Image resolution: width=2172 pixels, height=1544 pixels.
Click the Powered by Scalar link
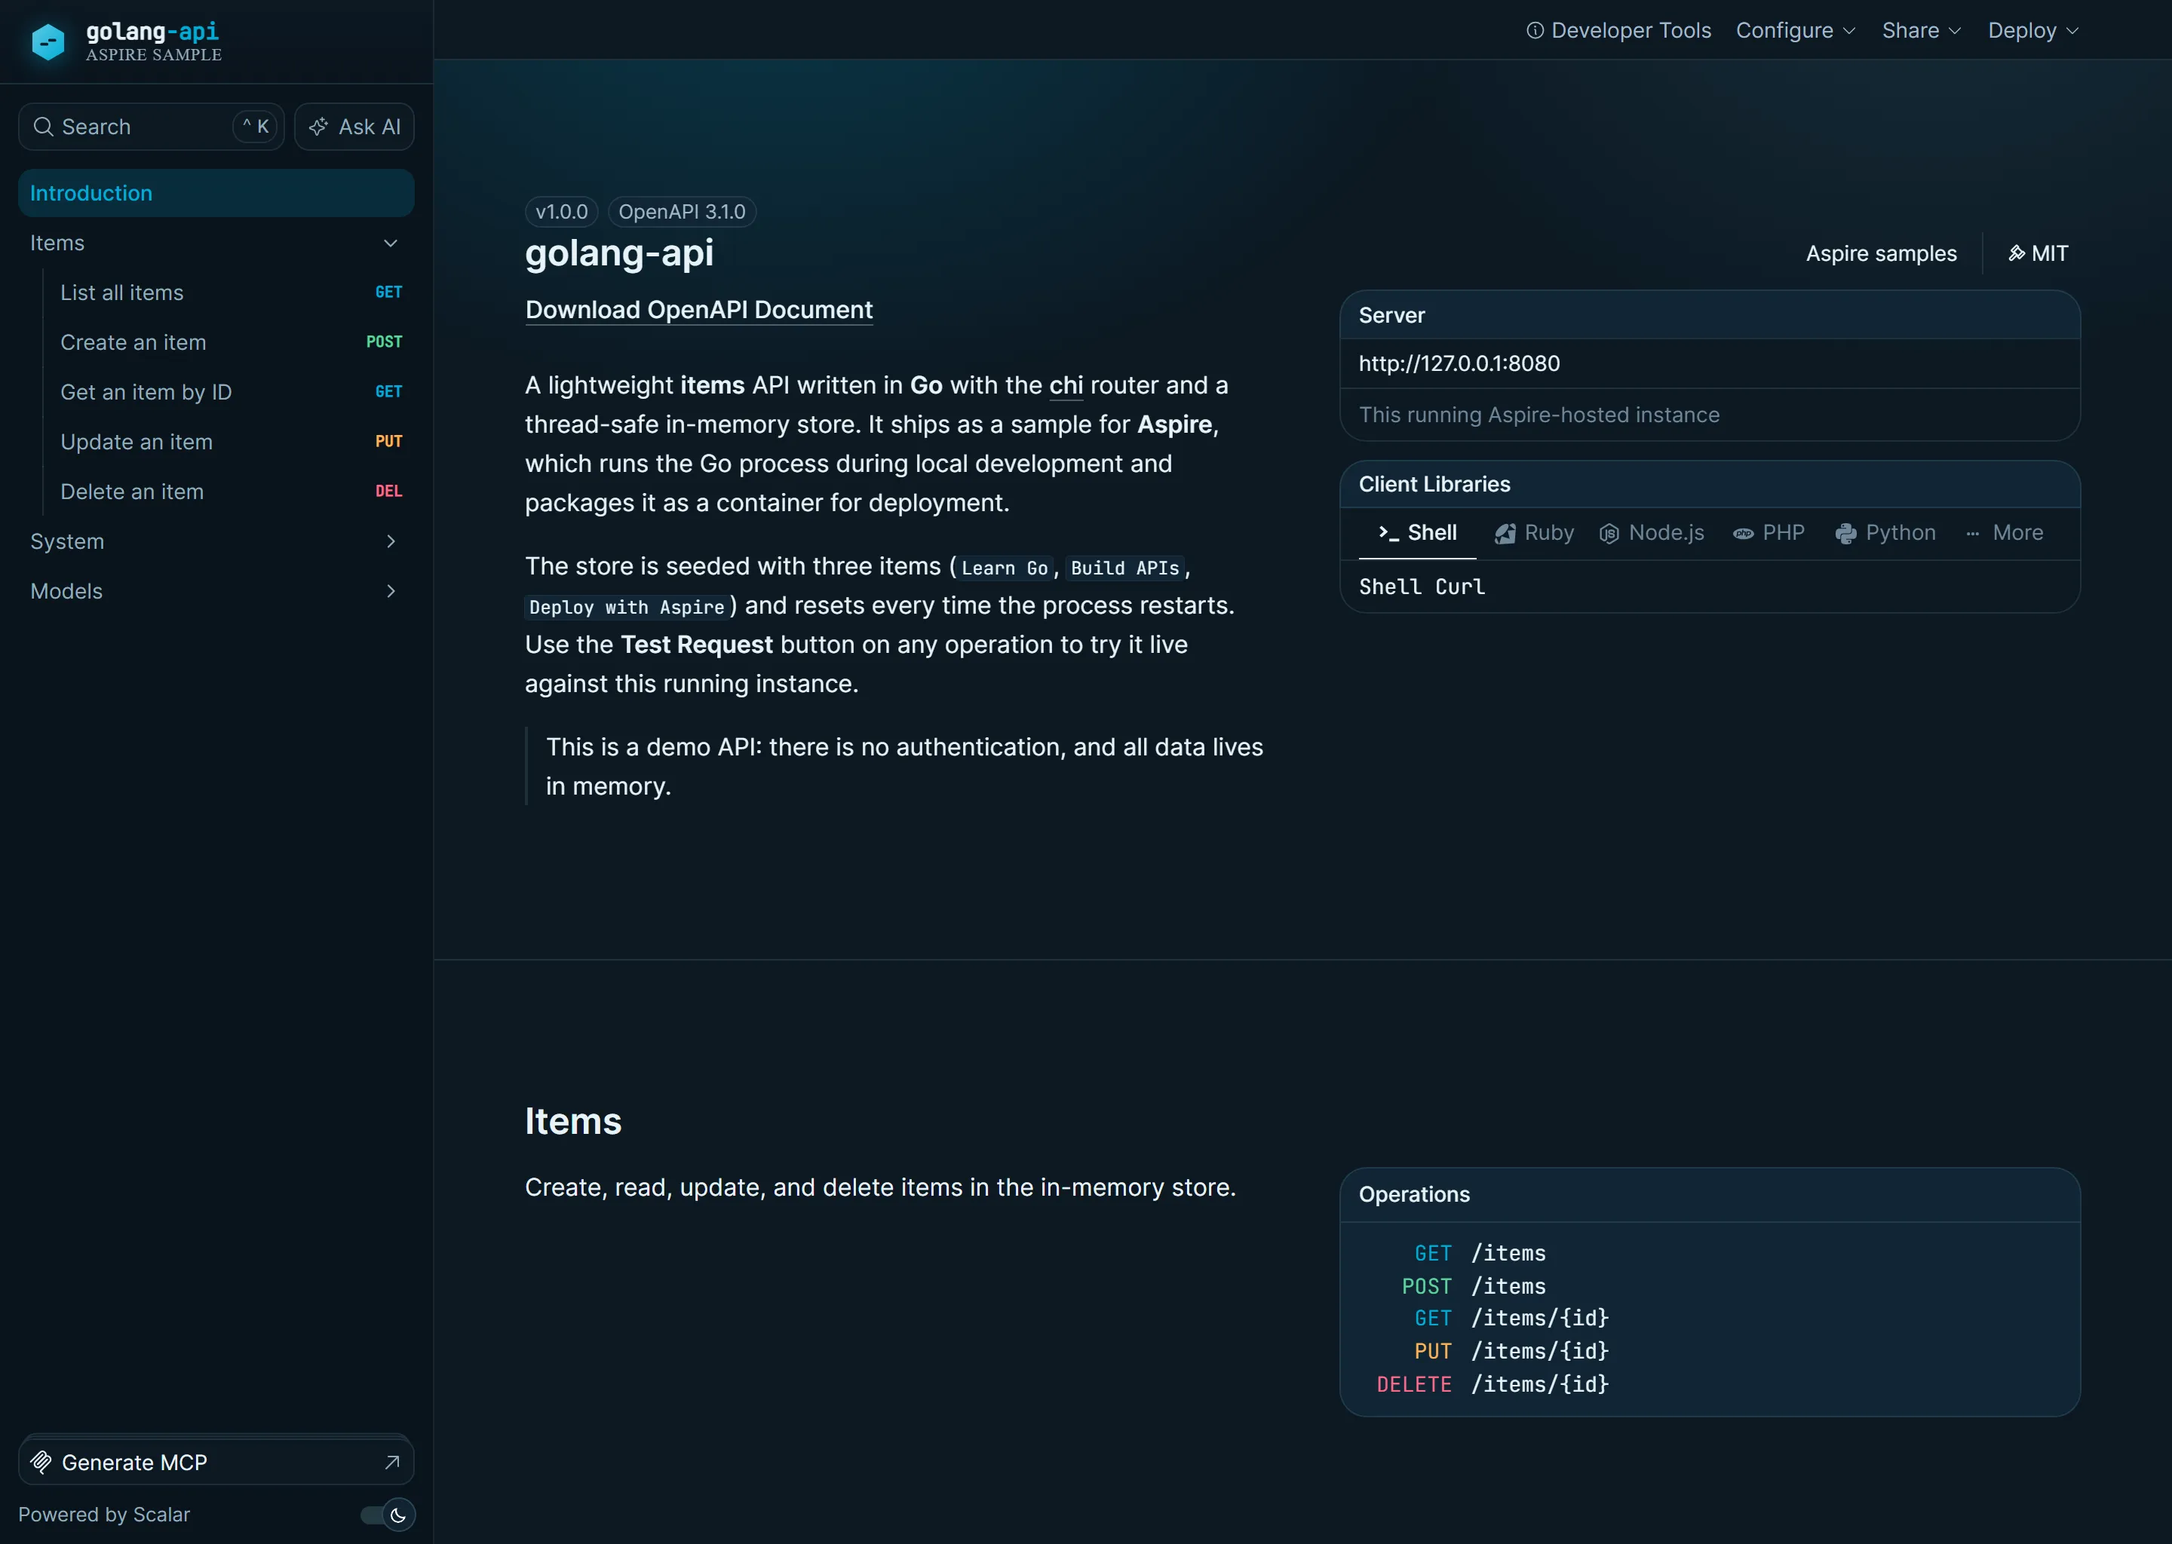(105, 1515)
